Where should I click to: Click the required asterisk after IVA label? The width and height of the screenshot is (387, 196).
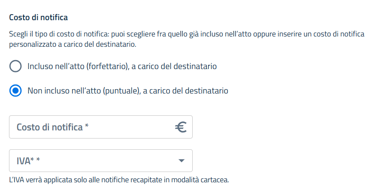38,160
